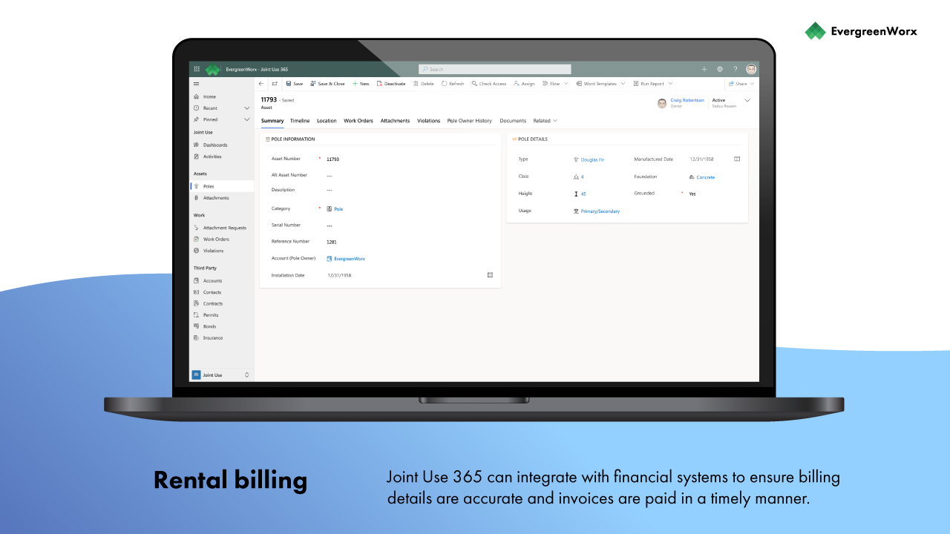Open the settings gear in the header
This screenshot has width=950, height=534.
(x=720, y=69)
